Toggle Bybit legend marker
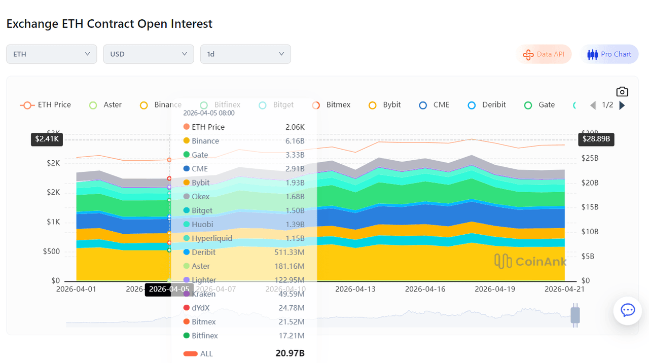Image resolution: width=649 pixels, height=363 pixels. click(x=373, y=105)
